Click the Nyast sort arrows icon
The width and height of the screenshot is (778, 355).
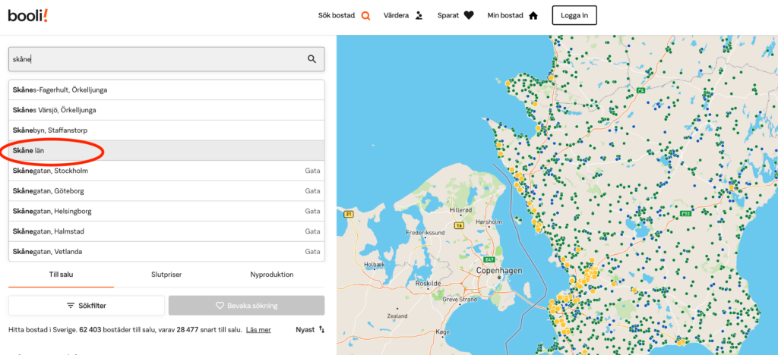click(321, 330)
